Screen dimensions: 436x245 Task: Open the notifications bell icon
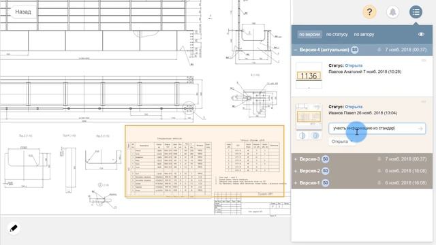click(x=392, y=12)
